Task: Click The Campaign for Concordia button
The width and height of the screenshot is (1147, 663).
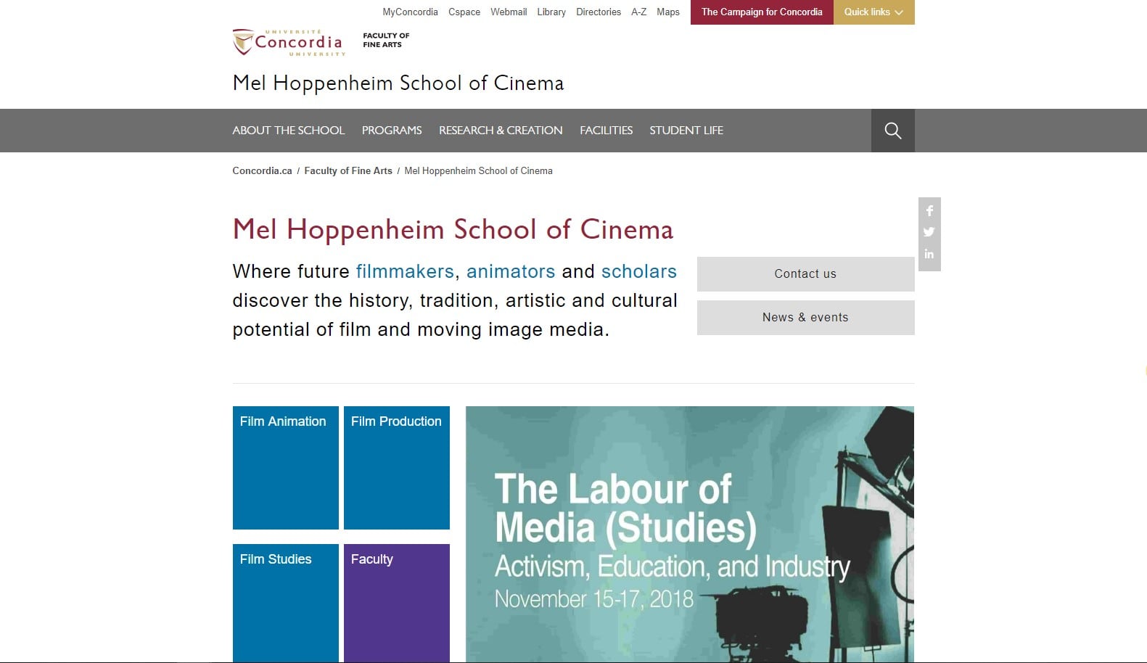Action: tap(762, 12)
